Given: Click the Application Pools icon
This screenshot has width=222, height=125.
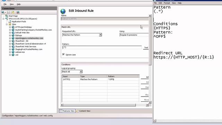Looking at the screenshot, I should tap(10, 22).
